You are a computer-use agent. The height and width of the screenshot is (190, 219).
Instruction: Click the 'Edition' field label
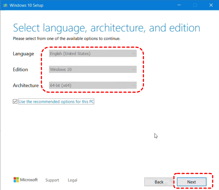[x=20, y=70]
